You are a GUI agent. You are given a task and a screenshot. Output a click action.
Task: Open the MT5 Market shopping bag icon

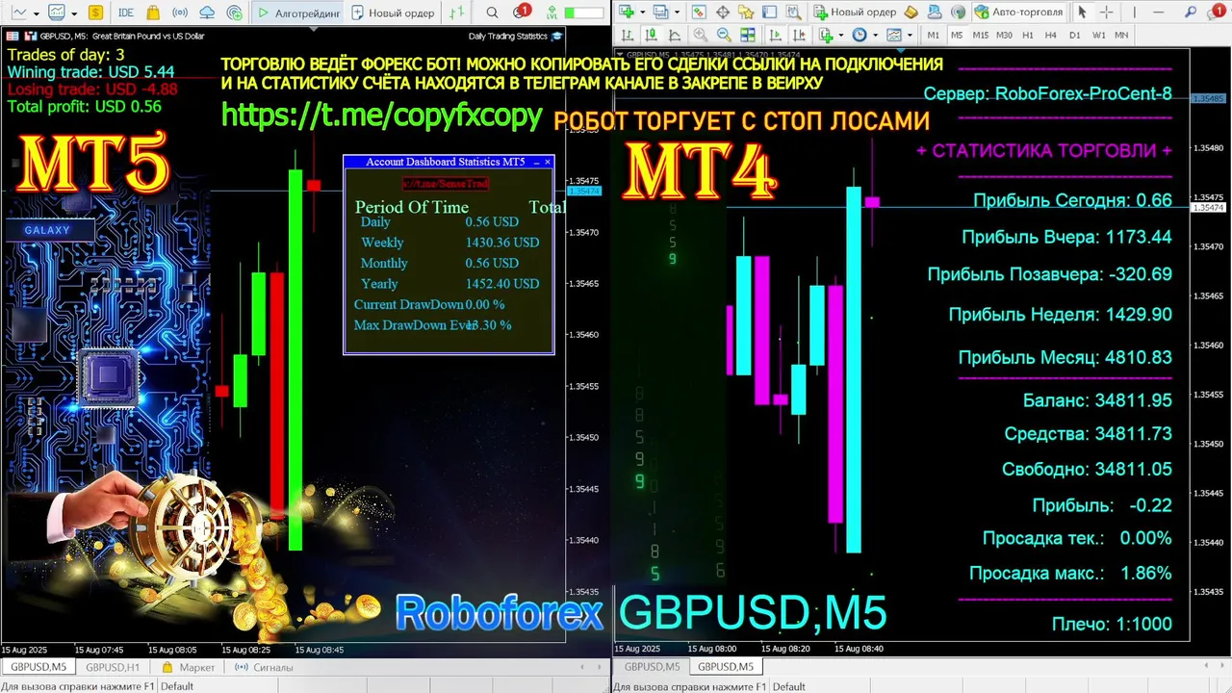153,13
